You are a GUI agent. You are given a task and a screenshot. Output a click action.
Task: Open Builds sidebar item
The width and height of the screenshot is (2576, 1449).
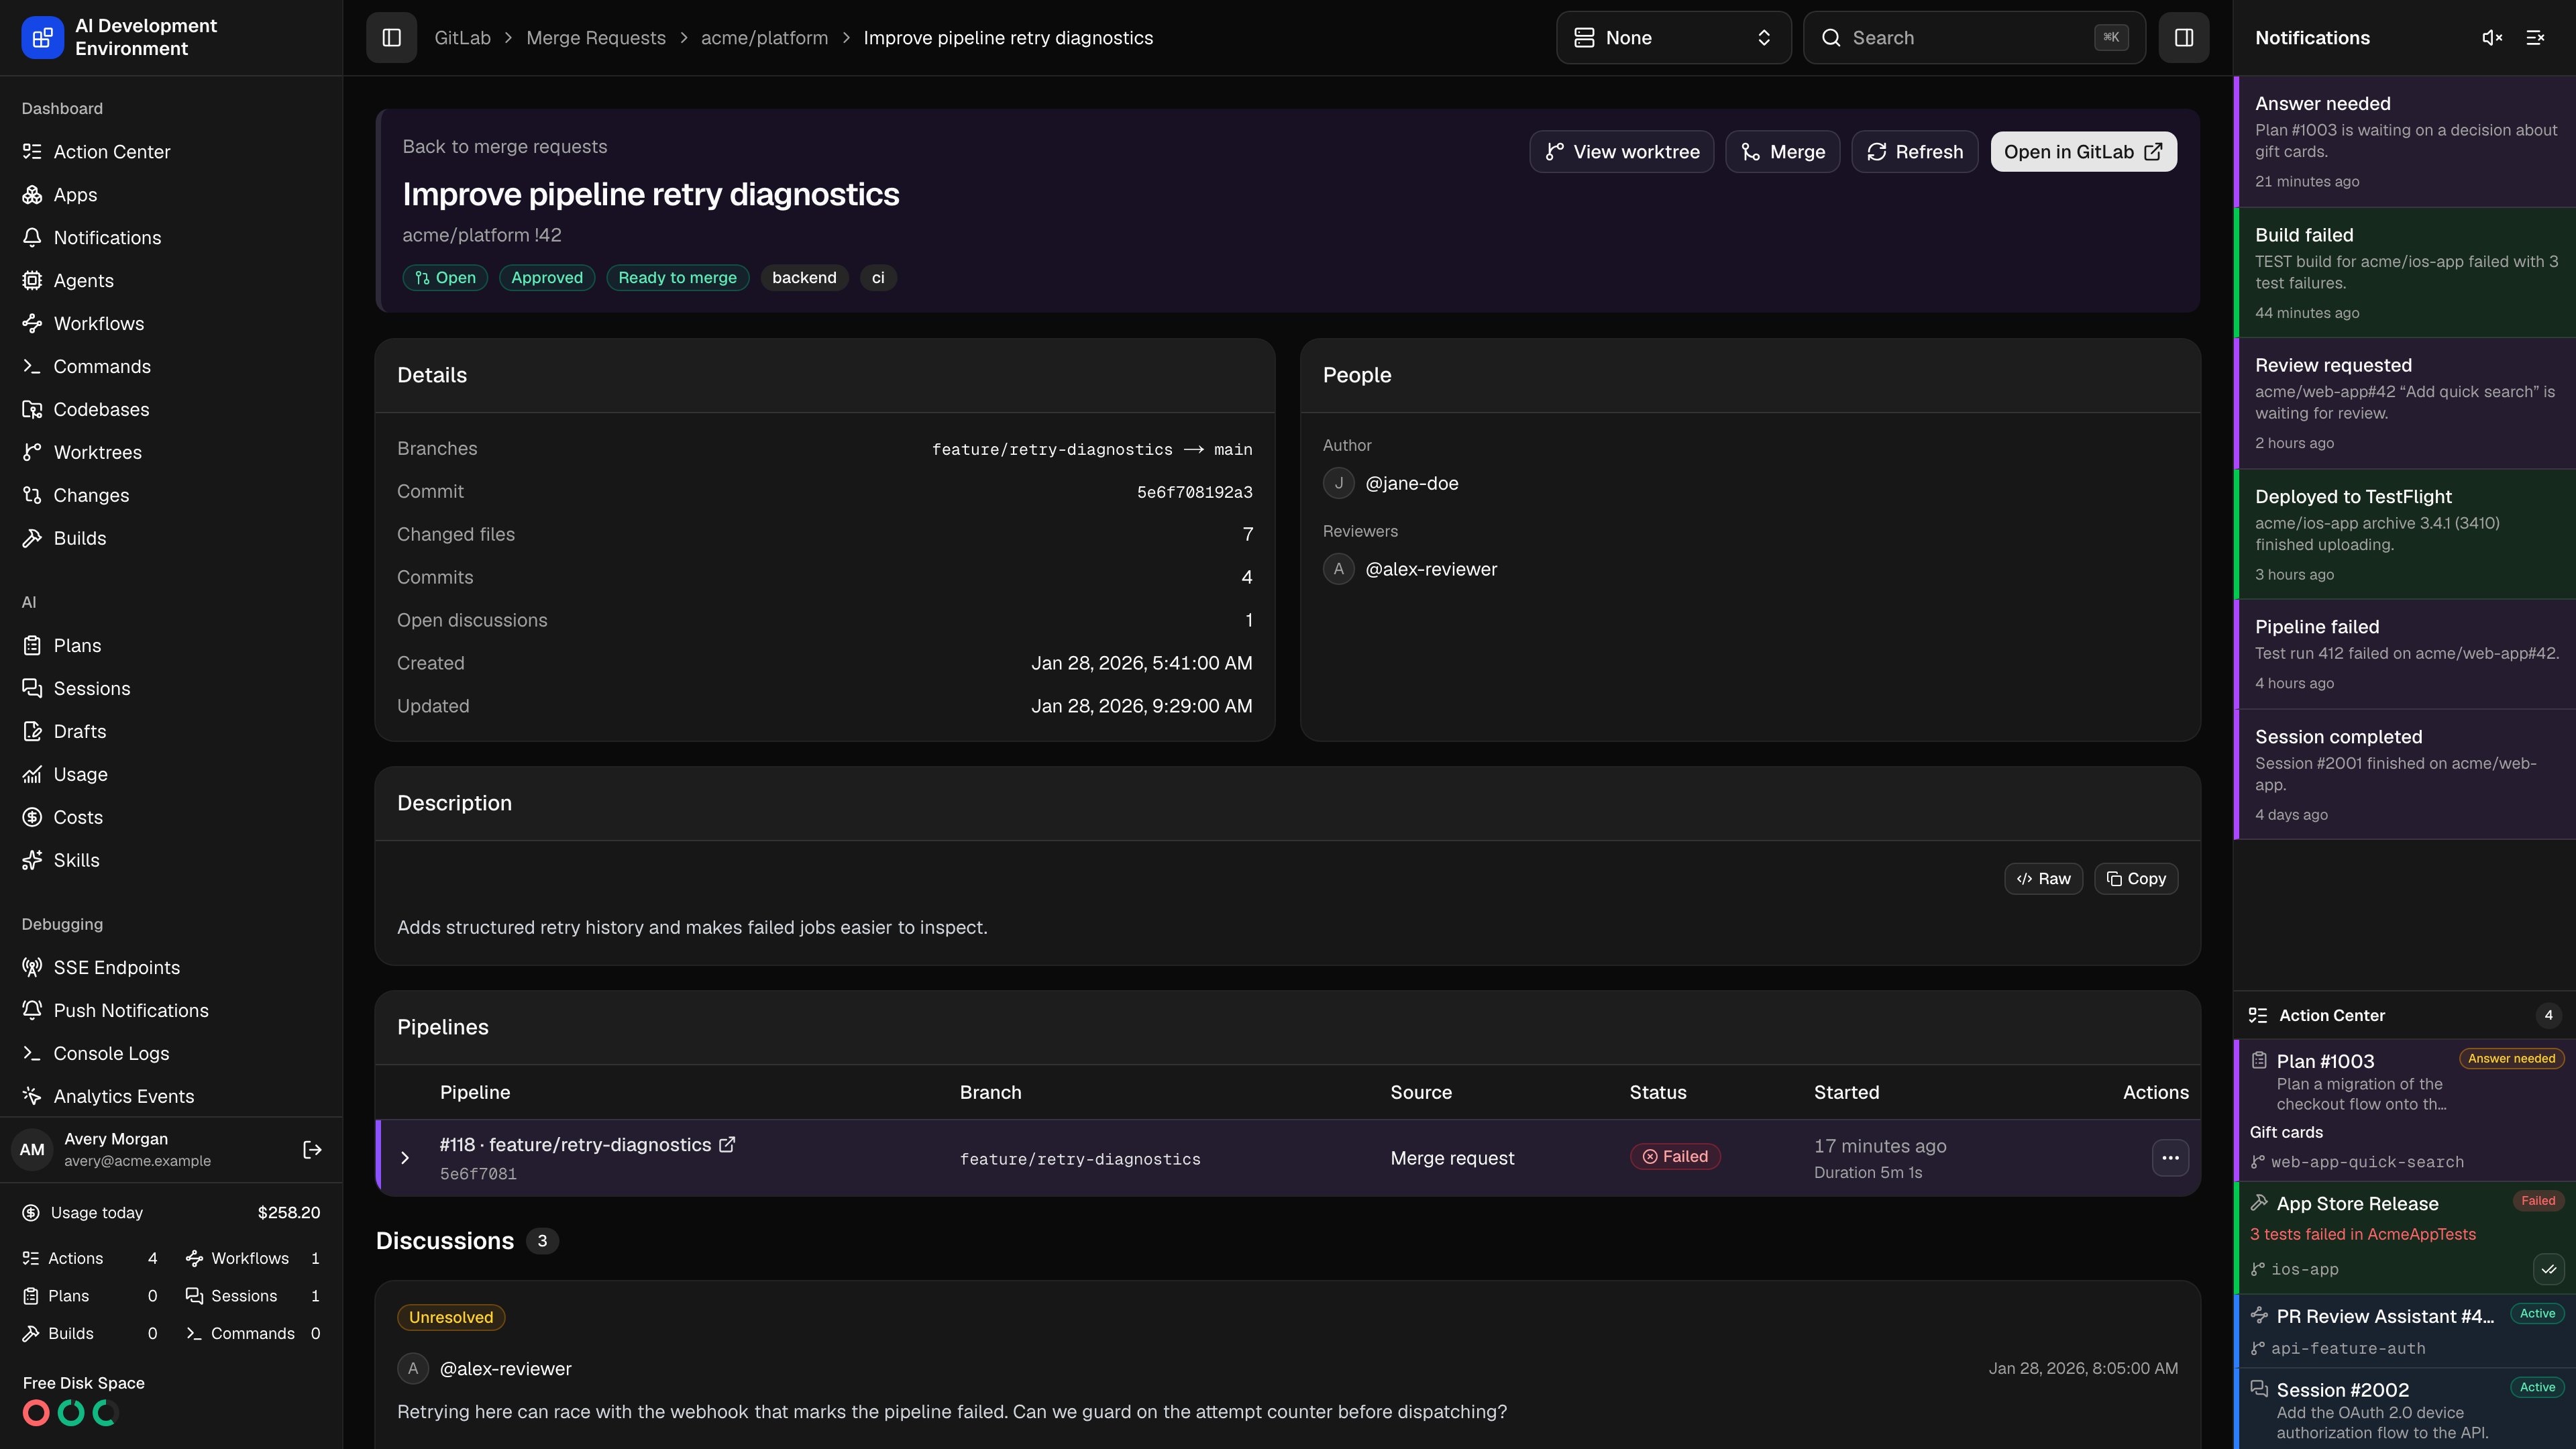(171, 539)
